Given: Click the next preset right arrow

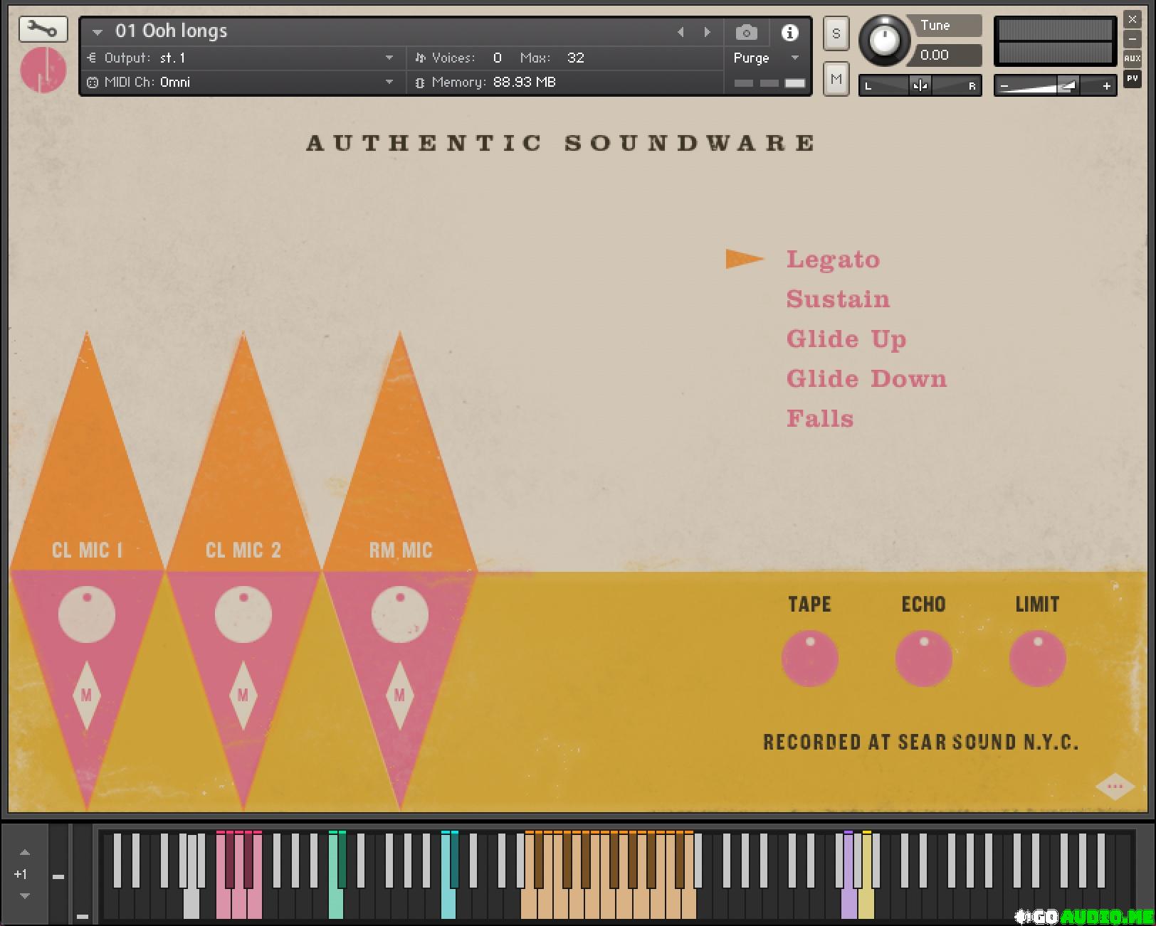Looking at the screenshot, I should [707, 32].
